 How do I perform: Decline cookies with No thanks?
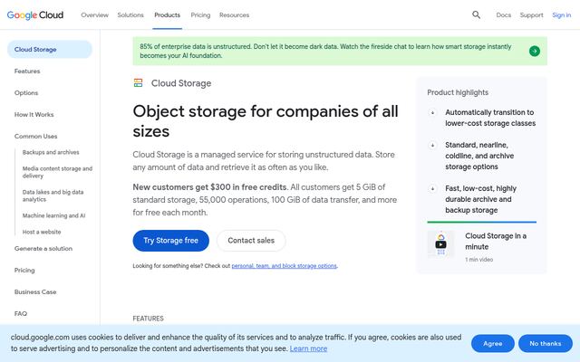[546, 344]
